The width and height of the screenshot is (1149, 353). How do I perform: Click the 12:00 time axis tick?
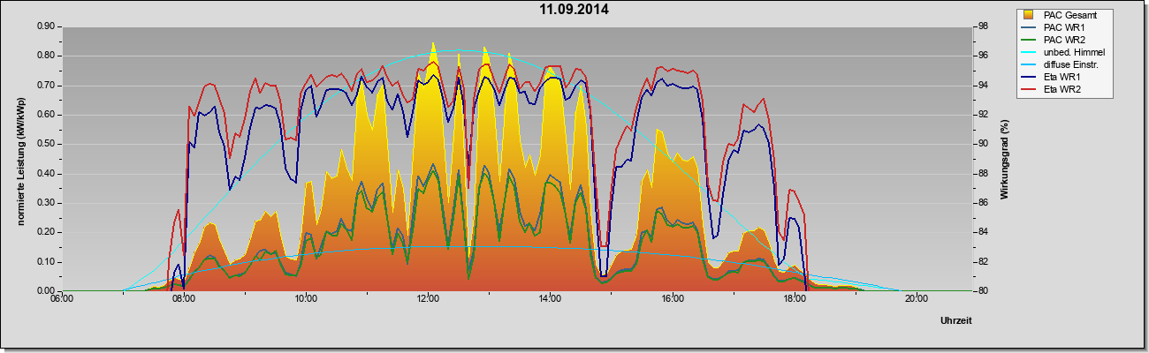(x=428, y=298)
